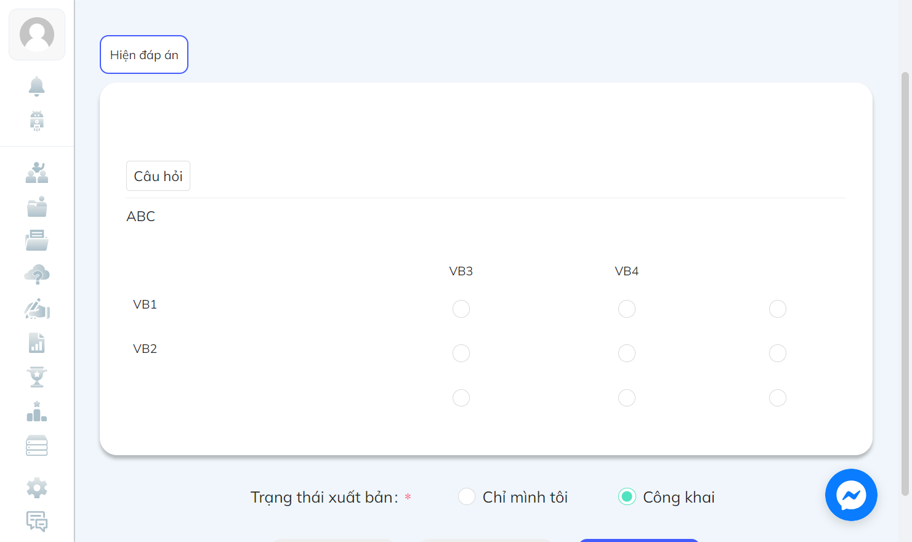The image size is (912, 542).
Task: Open the report chart document icon
Action: click(x=37, y=342)
